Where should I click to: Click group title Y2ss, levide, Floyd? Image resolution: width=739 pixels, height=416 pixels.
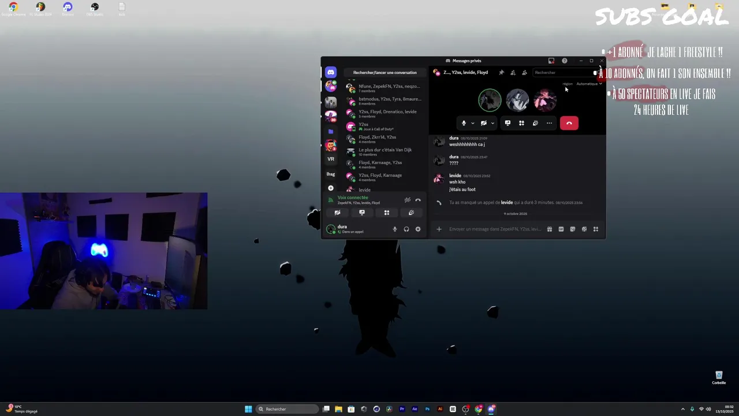pyautogui.click(x=465, y=72)
